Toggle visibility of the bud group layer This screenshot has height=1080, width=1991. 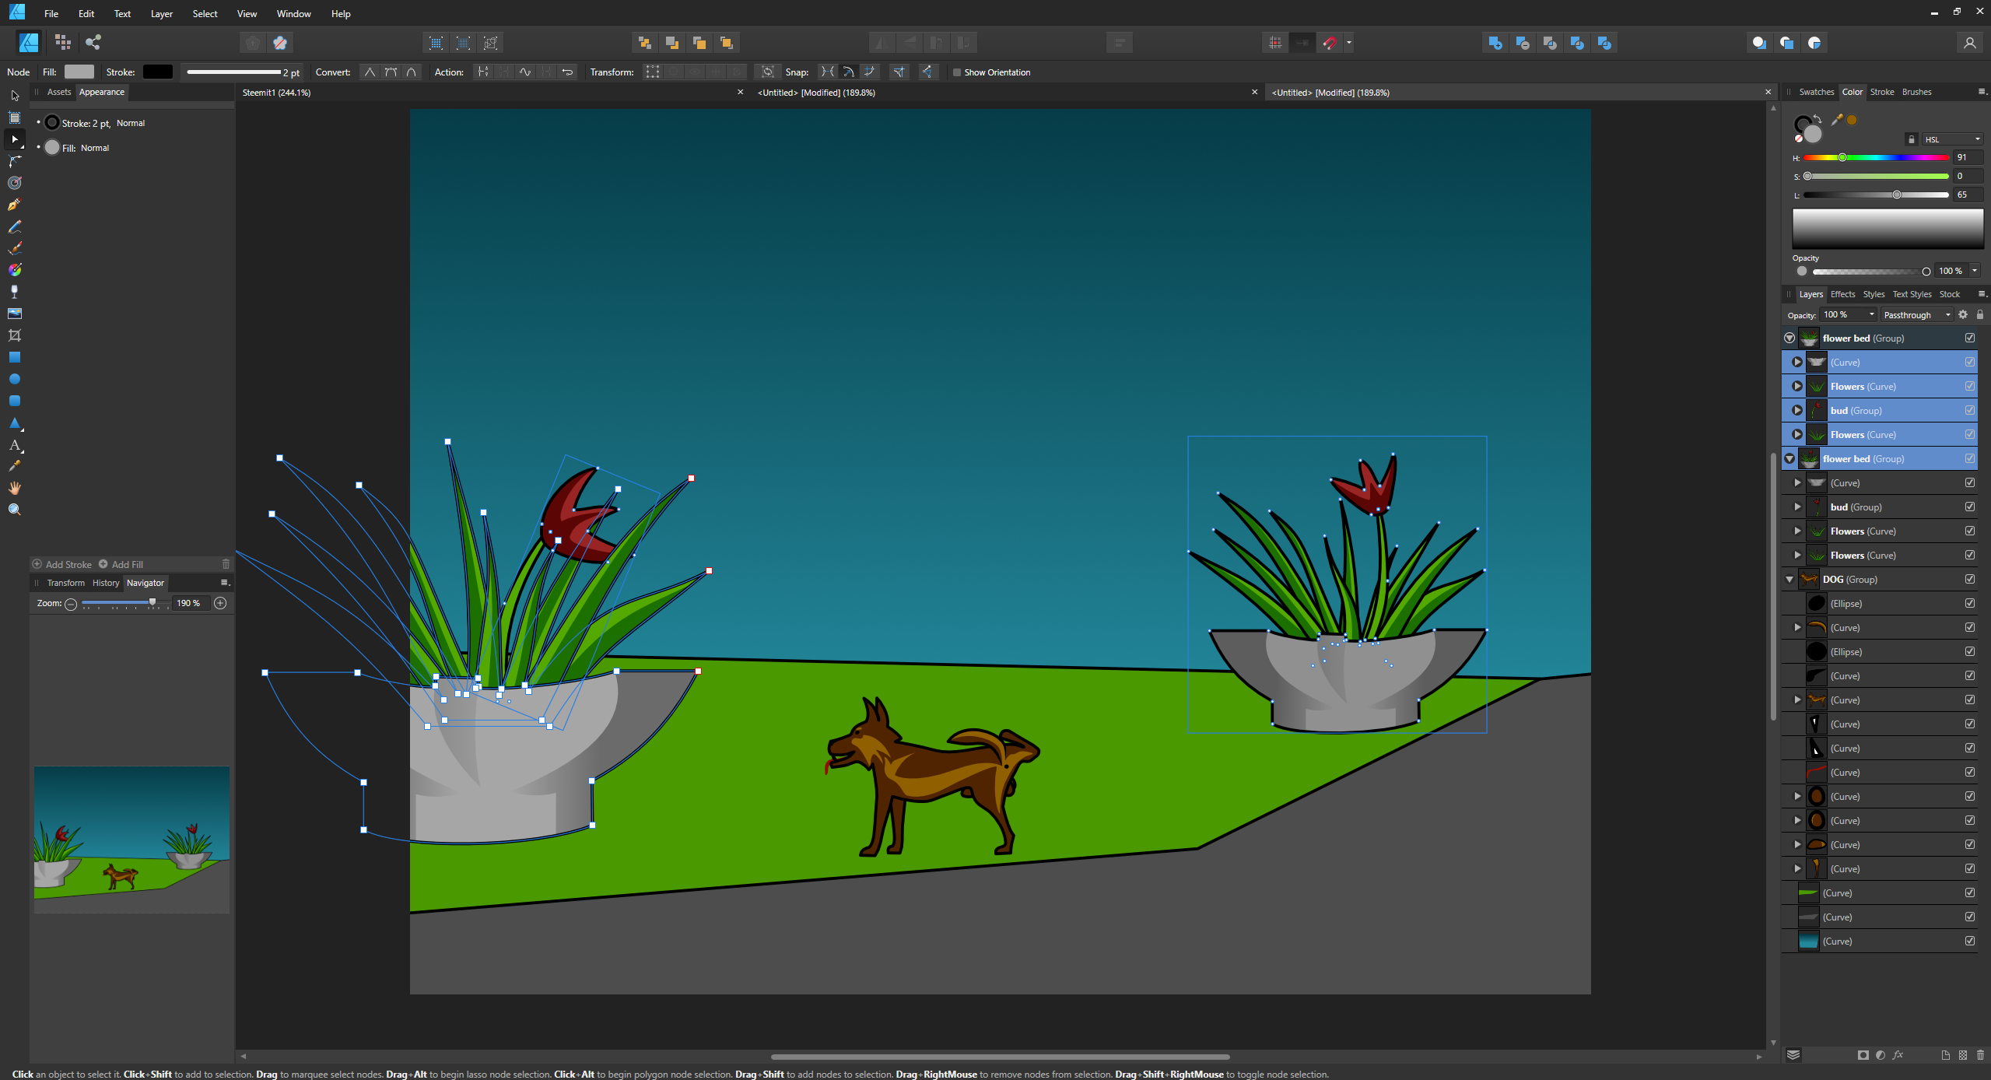[1969, 507]
